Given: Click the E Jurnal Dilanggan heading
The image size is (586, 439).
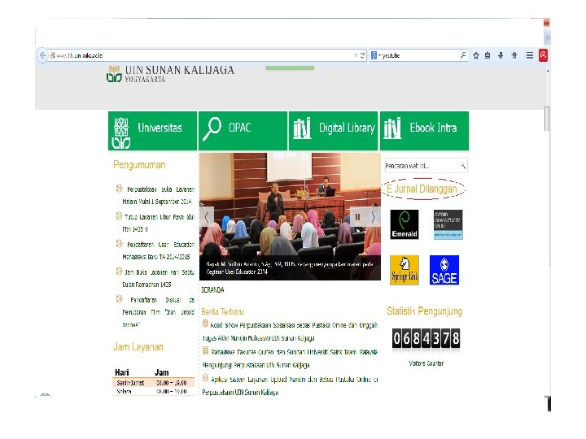Looking at the screenshot, I should (422, 189).
